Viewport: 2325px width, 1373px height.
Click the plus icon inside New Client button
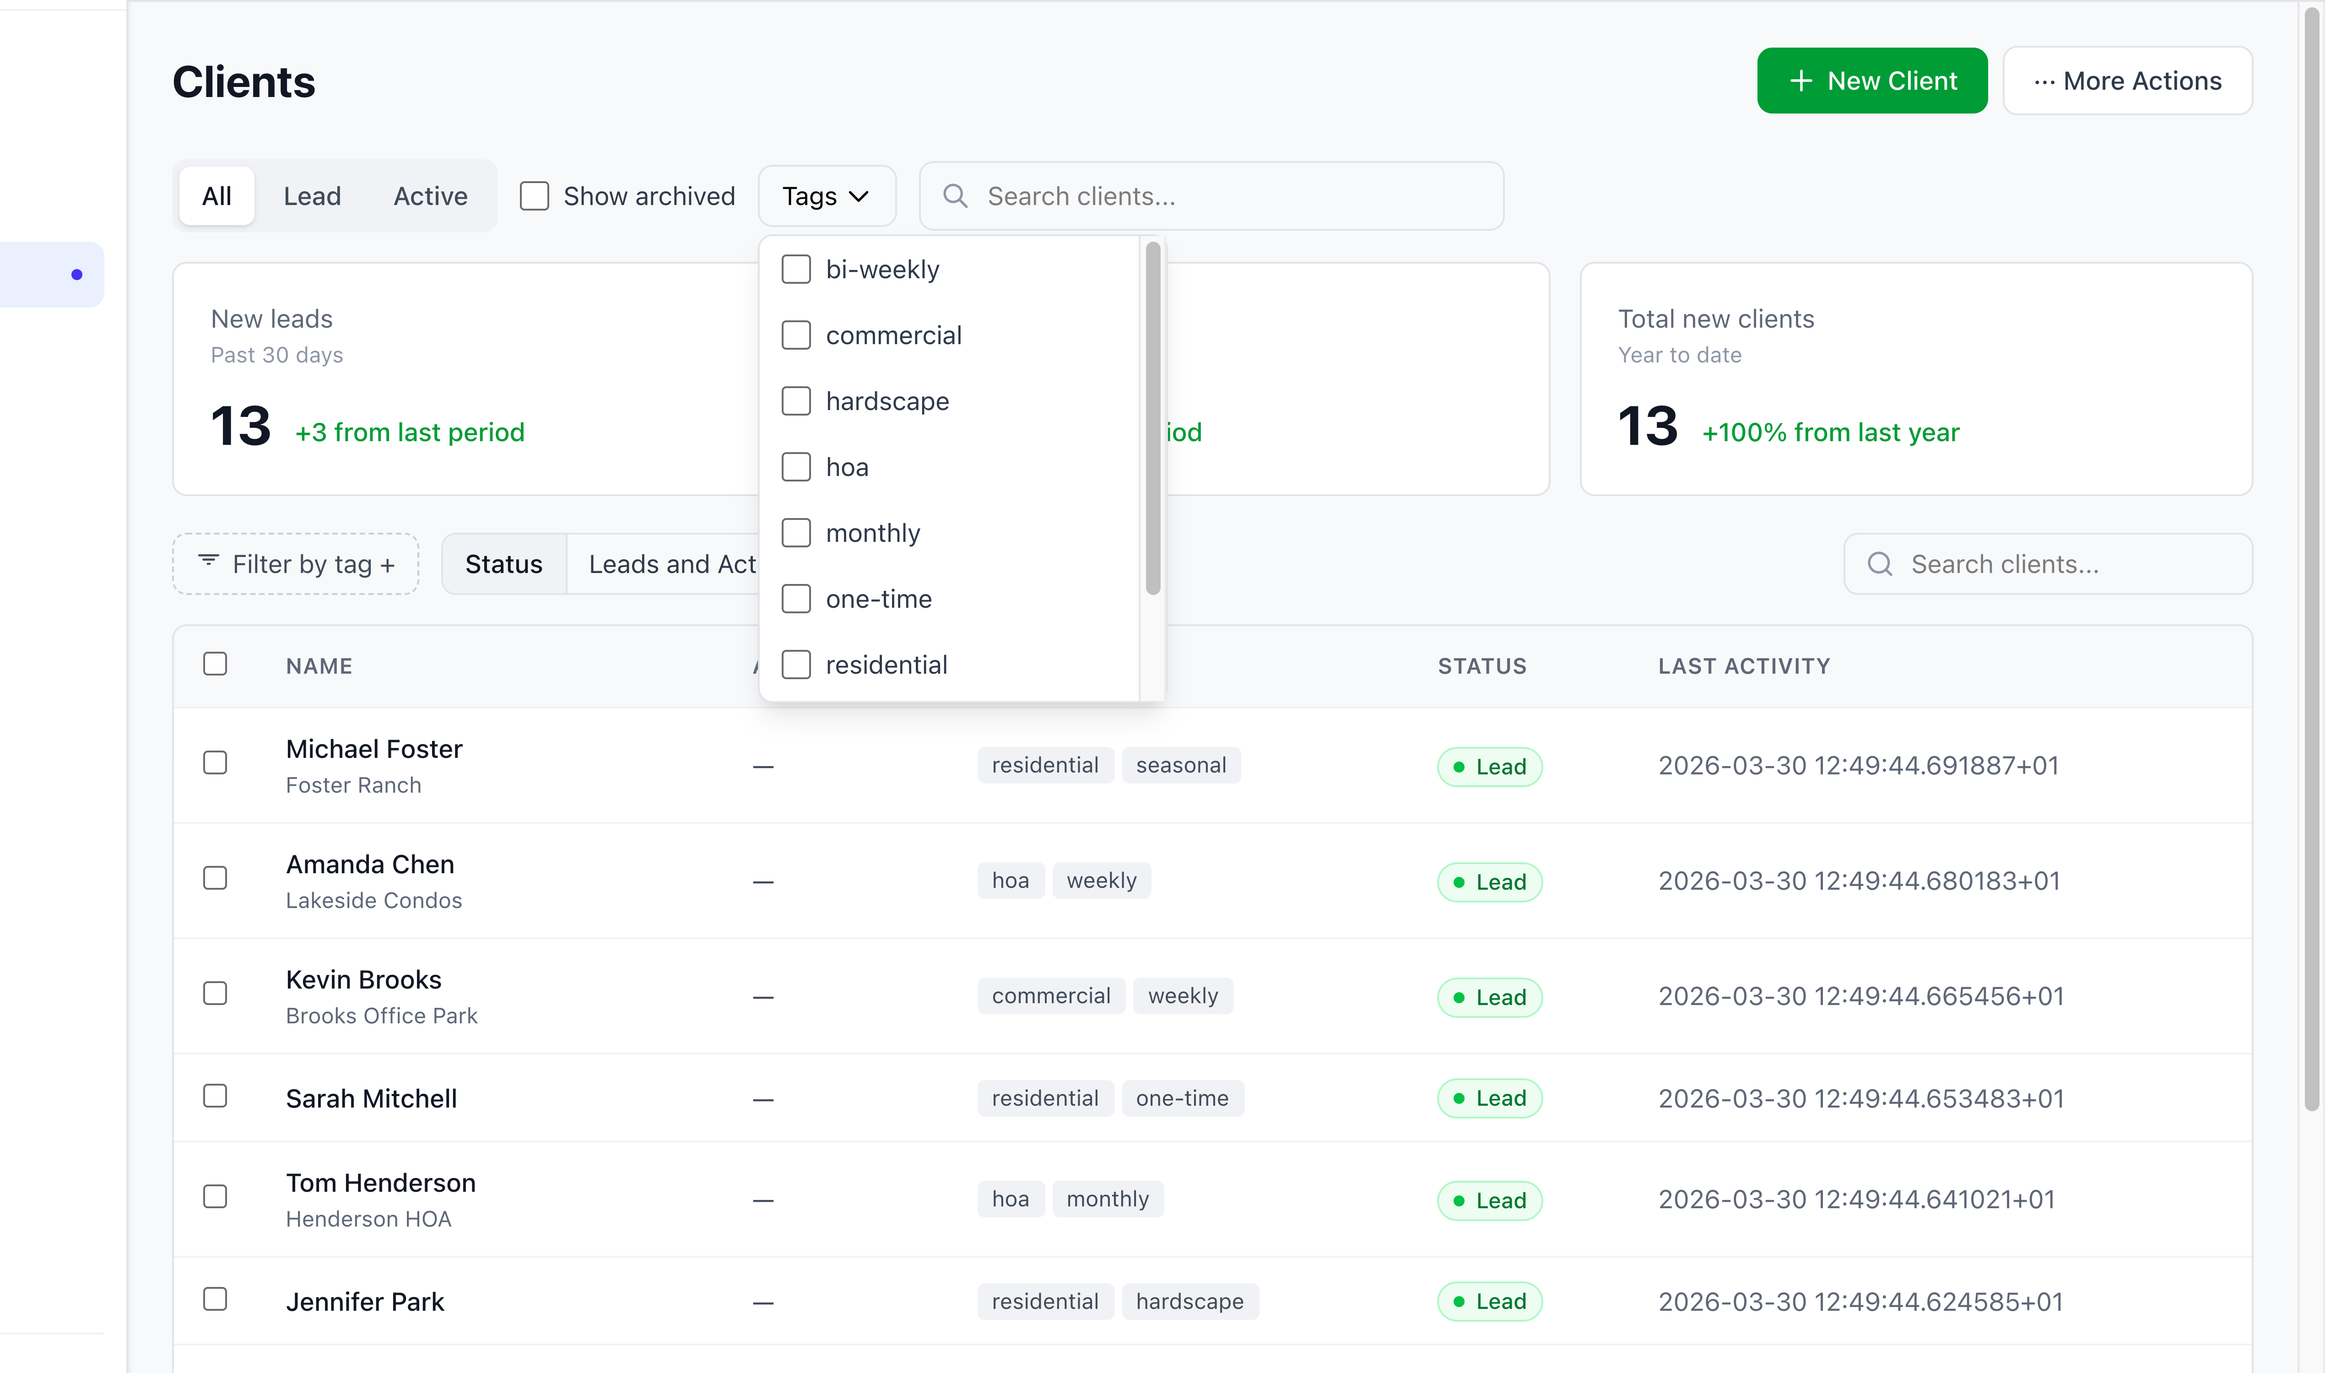pyautogui.click(x=1801, y=81)
